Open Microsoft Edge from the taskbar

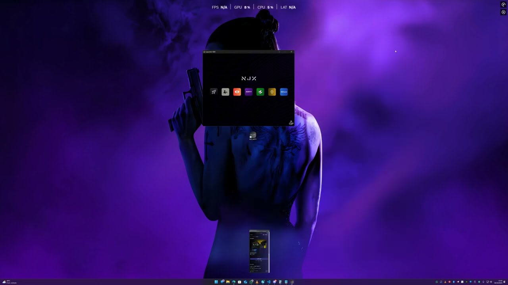point(234,282)
